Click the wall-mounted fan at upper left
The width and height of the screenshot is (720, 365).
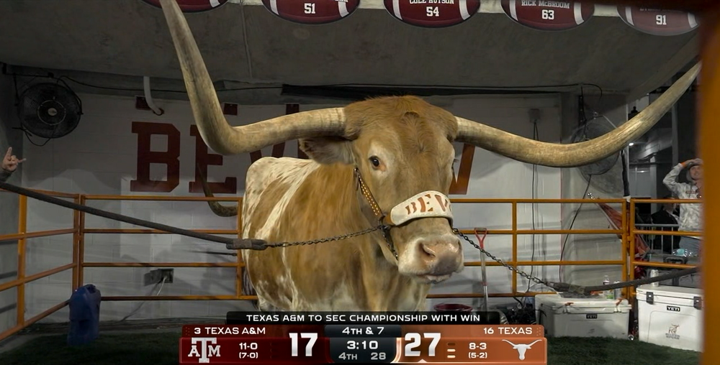pyautogui.click(x=50, y=110)
